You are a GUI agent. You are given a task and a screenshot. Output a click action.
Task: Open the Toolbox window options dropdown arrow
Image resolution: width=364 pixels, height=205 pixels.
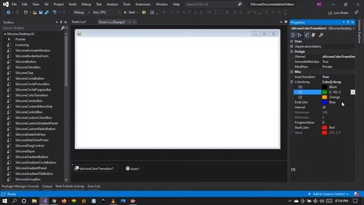[57, 22]
